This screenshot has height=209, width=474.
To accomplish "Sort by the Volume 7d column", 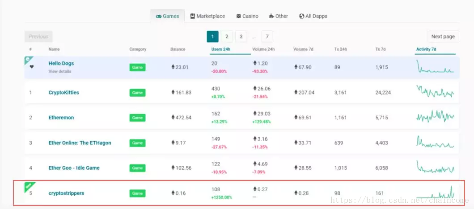I will [x=303, y=49].
